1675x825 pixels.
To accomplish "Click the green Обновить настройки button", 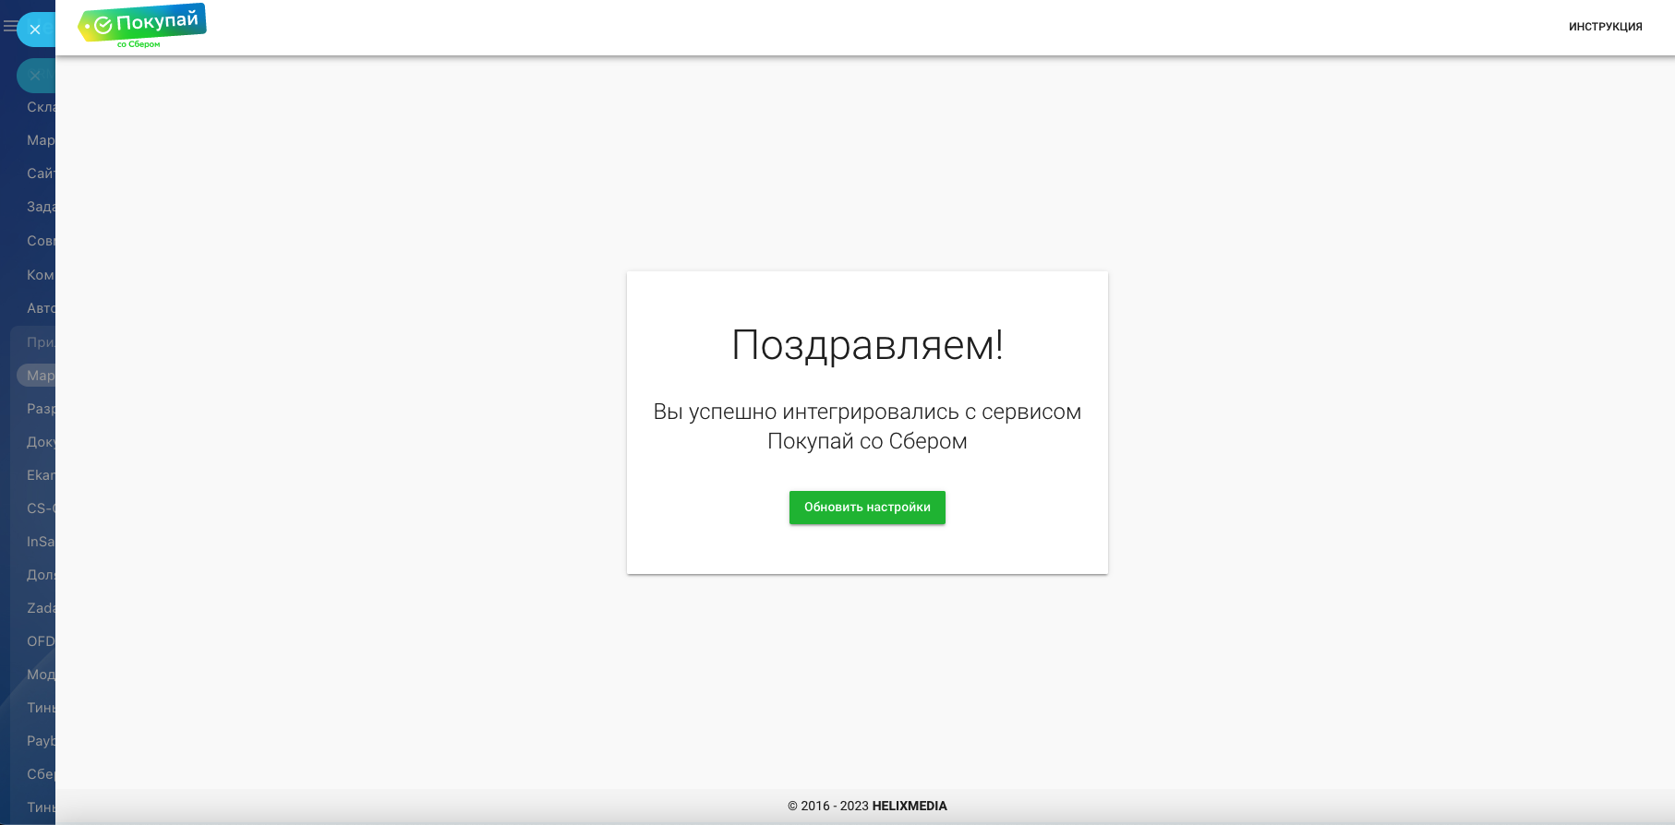I will coord(867,508).
